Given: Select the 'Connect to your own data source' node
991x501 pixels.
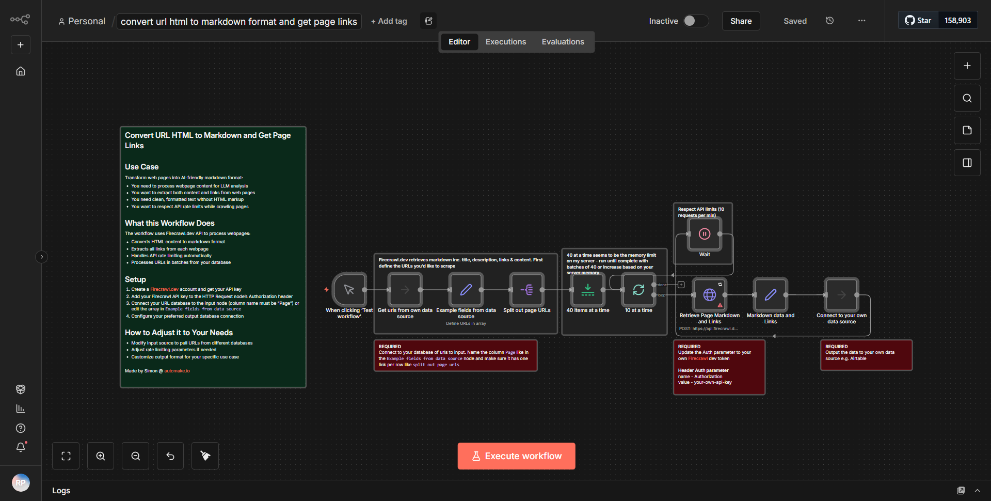Looking at the screenshot, I should pos(842,295).
